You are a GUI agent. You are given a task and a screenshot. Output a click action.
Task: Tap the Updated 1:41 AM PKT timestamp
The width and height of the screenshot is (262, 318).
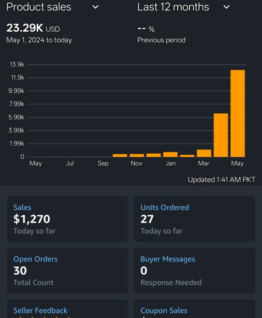221,180
